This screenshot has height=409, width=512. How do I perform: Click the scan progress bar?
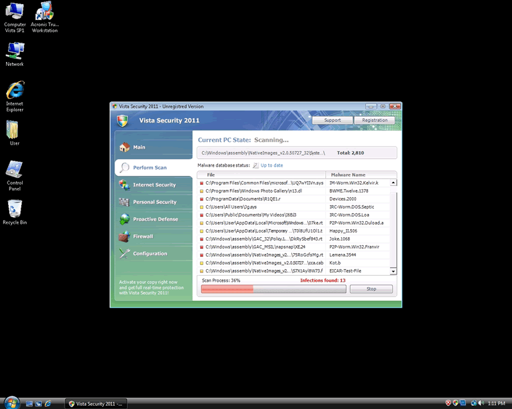point(273,289)
